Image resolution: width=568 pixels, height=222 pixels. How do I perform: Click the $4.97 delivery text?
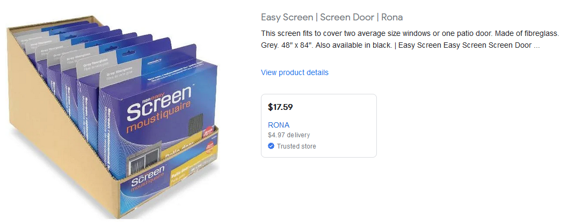click(289, 135)
